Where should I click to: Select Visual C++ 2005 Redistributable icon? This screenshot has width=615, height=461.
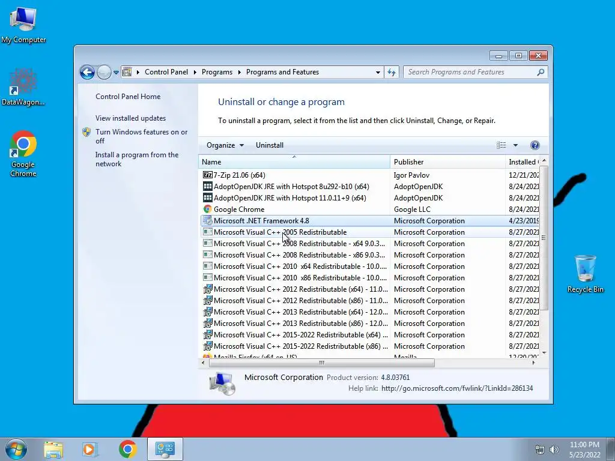coord(207,232)
